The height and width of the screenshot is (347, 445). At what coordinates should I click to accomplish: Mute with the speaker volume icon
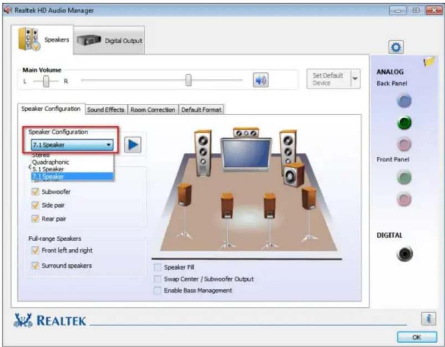point(261,81)
